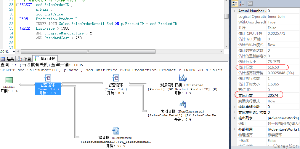Select the 聚集索引扫描 Clustered operator icon
Screen dimensions: 300x149
pyautogui.click(x=182, y=78)
